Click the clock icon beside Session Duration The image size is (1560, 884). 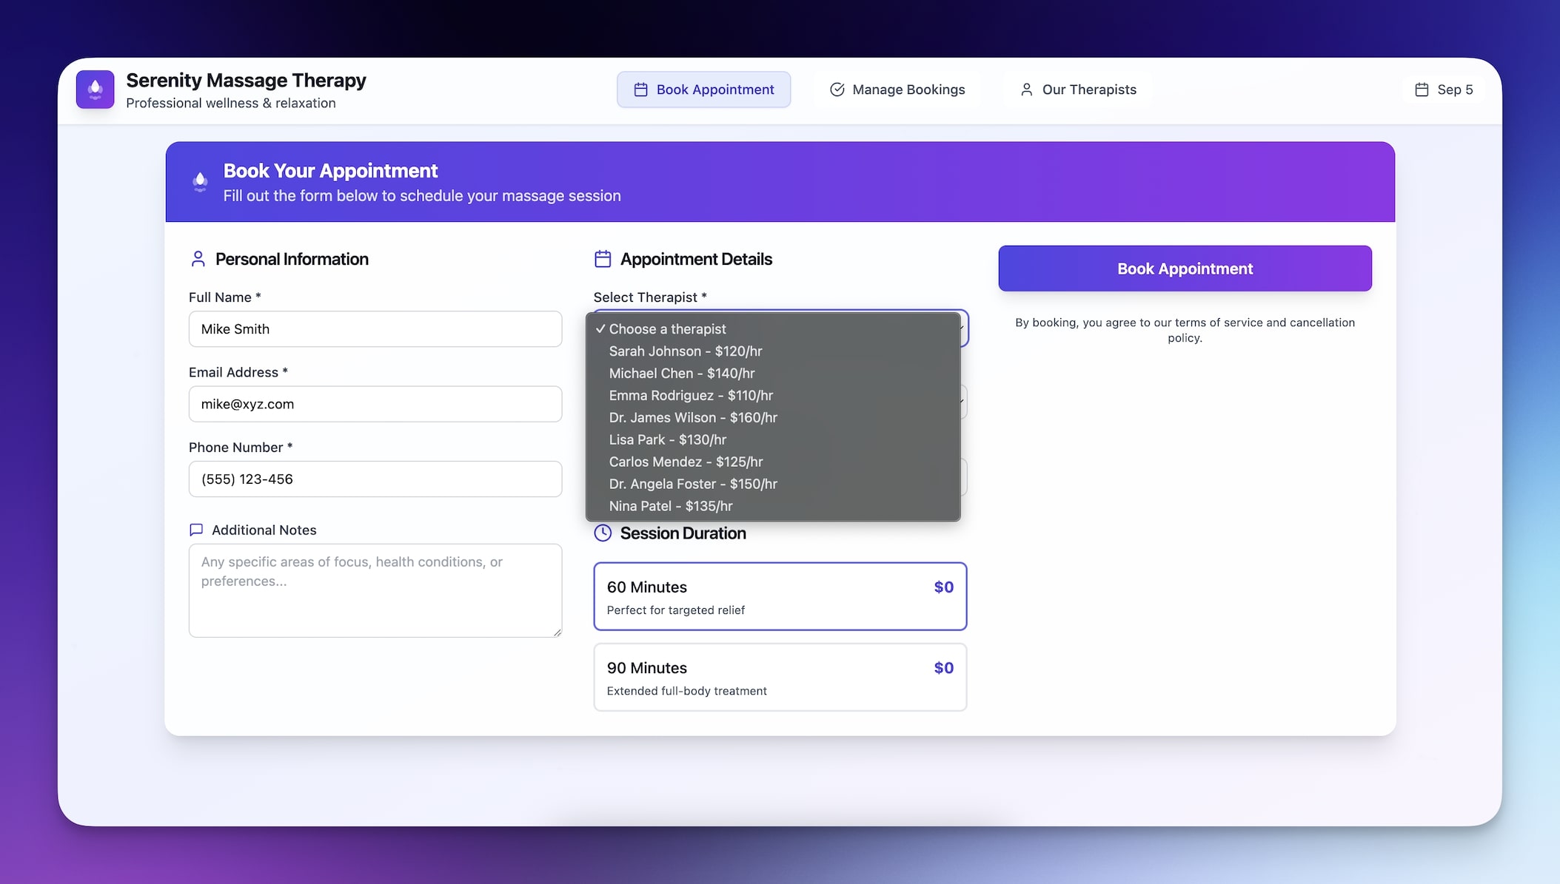[x=603, y=533]
